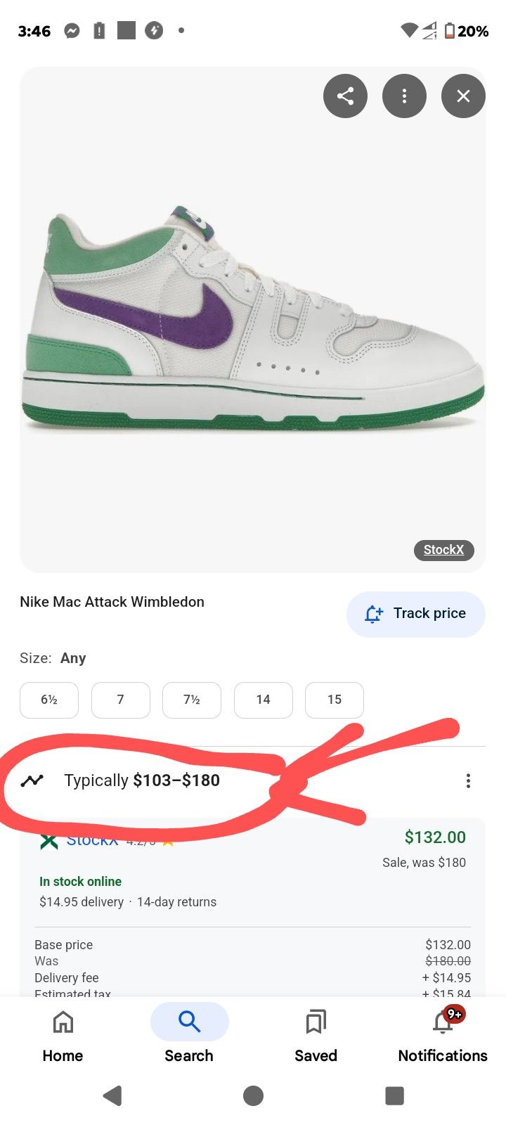The width and height of the screenshot is (506, 1125).
Task: Open the three-dot menu over product image
Action: [404, 96]
